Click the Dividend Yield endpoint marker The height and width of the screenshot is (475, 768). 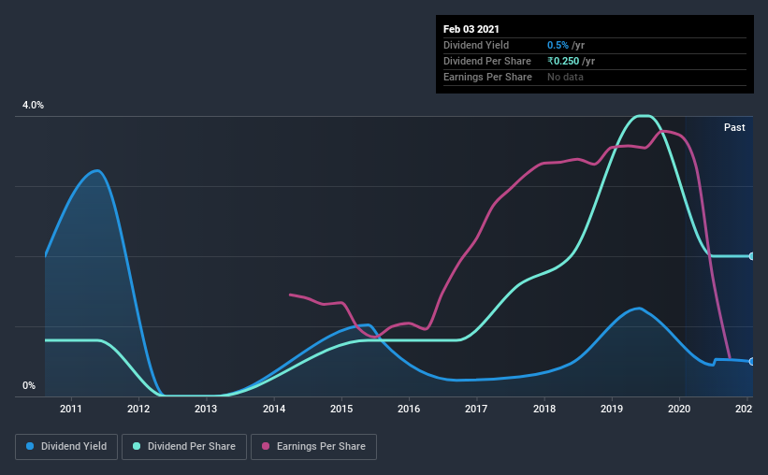point(751,361)
